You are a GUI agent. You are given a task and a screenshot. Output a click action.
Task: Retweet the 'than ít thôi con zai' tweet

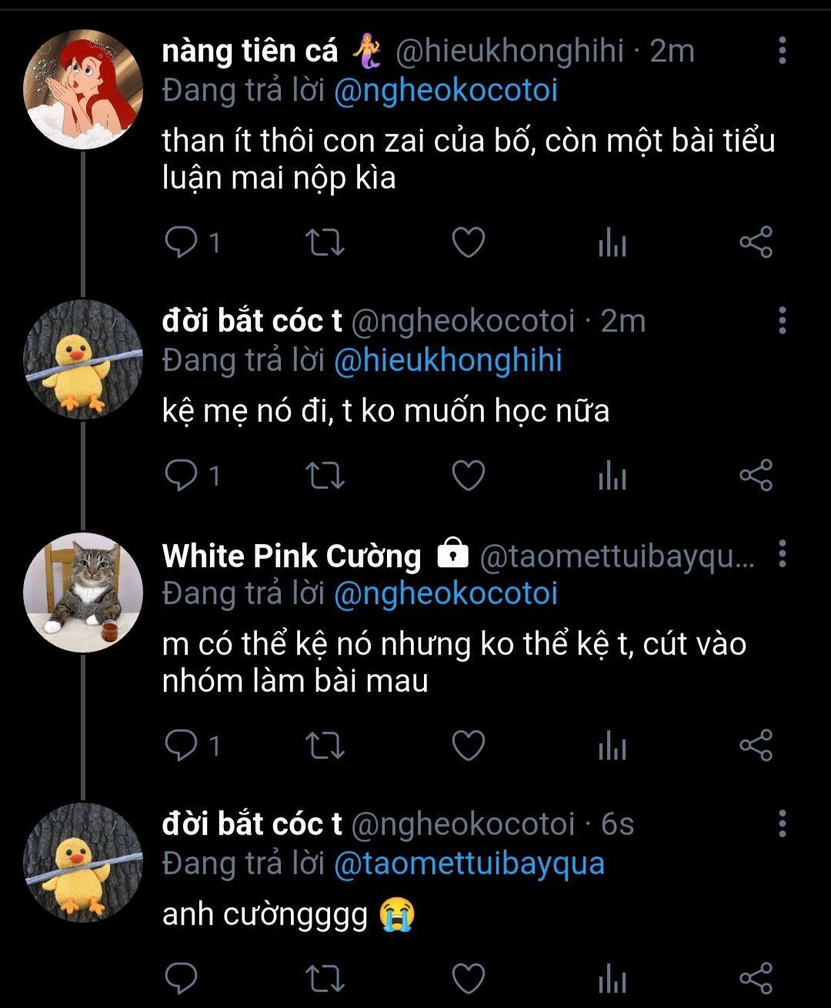click(325, 243)
